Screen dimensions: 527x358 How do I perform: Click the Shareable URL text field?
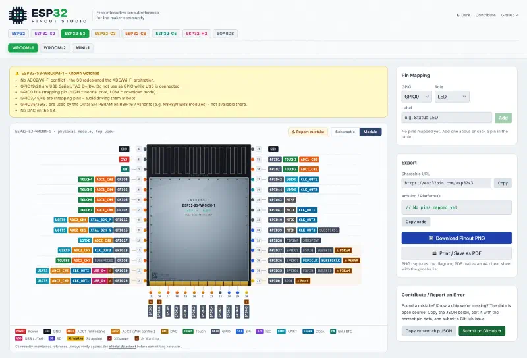click(447, 183)
